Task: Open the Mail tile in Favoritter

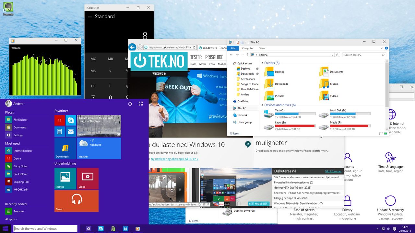Action: click(x=71, y=132)
